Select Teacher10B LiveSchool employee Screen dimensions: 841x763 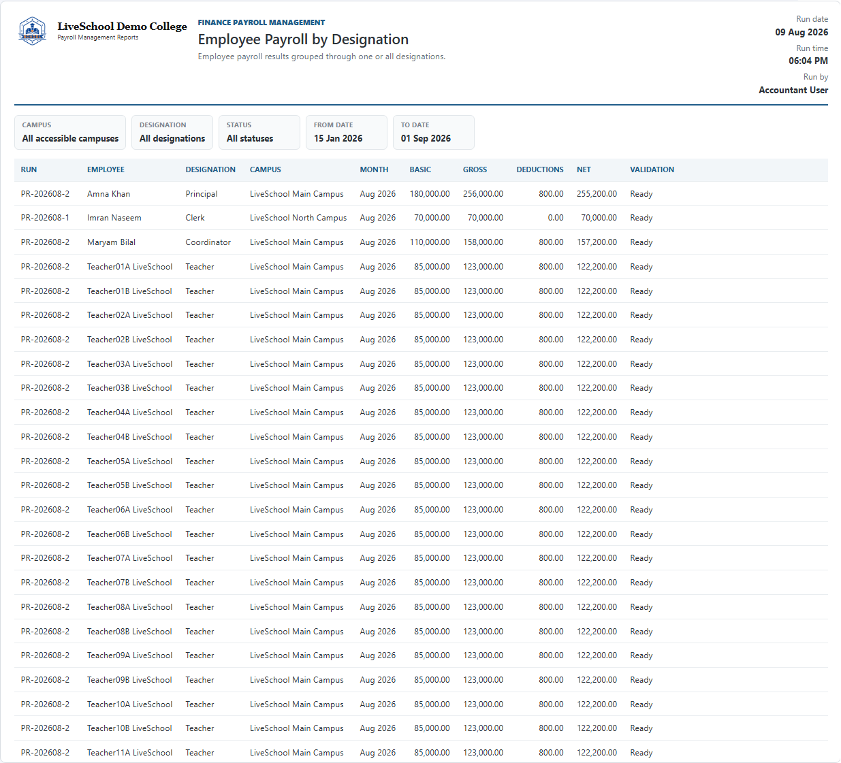point(129,728)
